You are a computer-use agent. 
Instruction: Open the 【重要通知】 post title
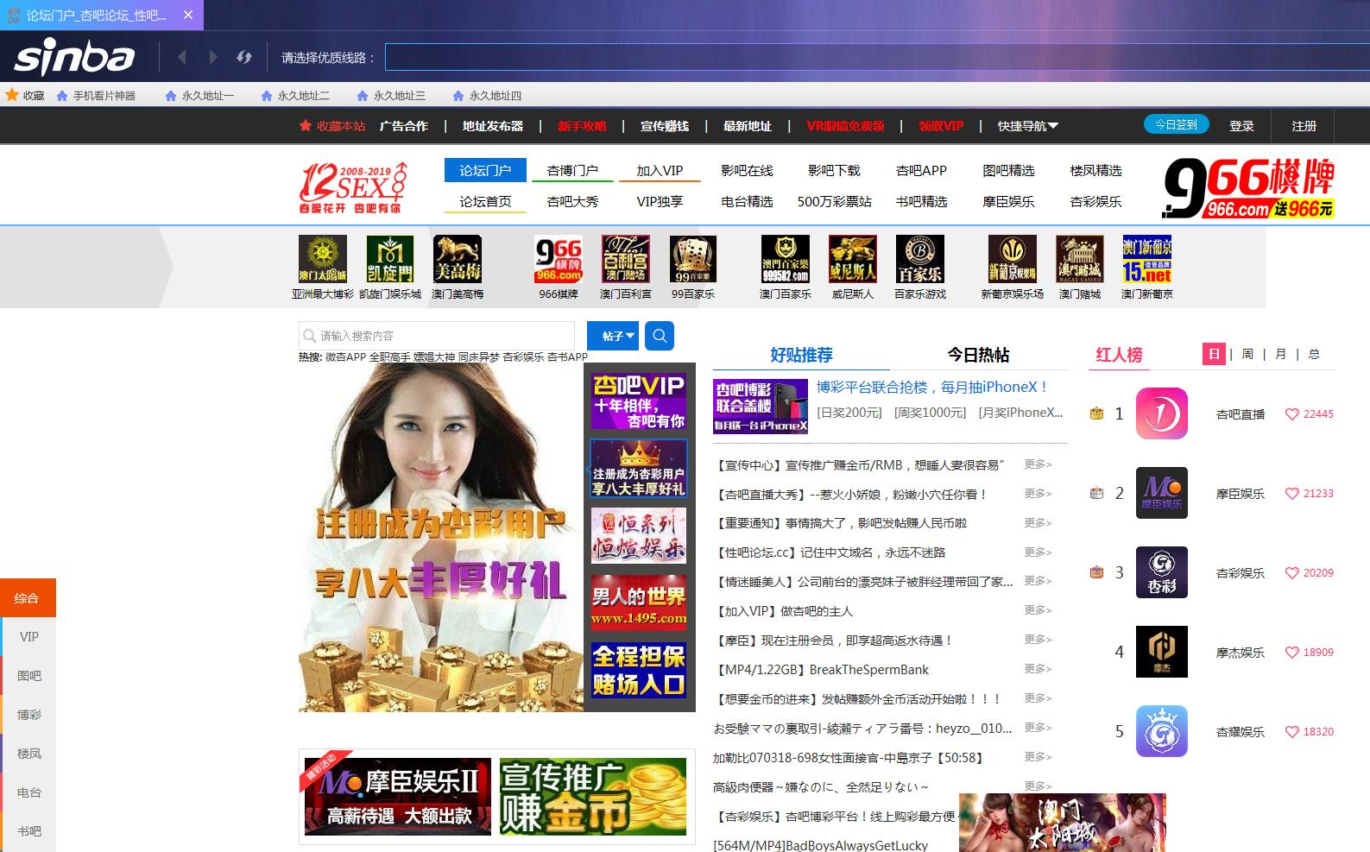click(x=842, y=523)
